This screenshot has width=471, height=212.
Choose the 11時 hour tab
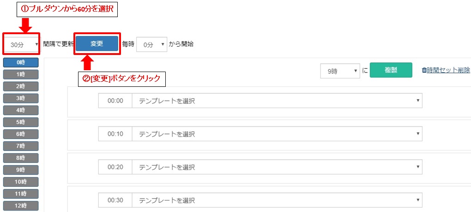point(21,194)
